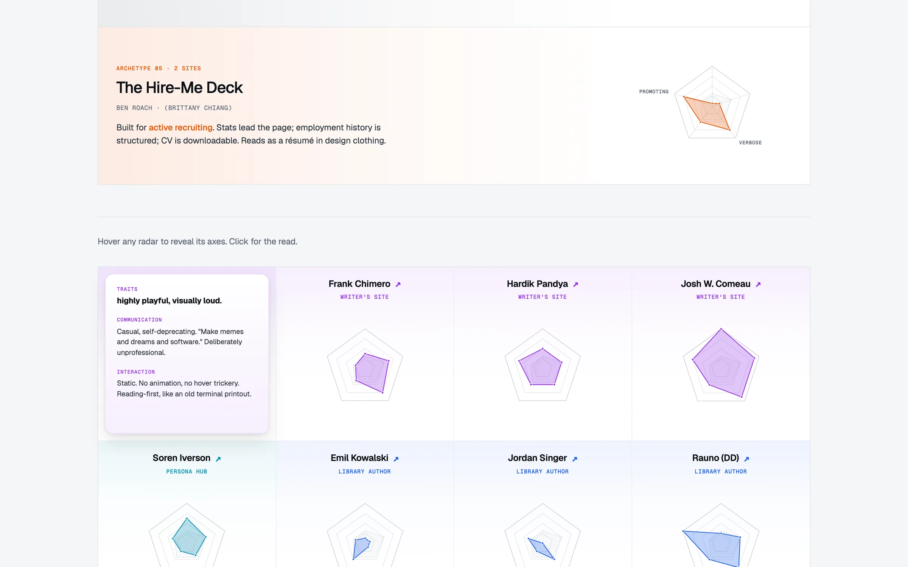
Task: Click "WRITER'S SITE" under Hardik Pandya
Action: coord(543,297)
